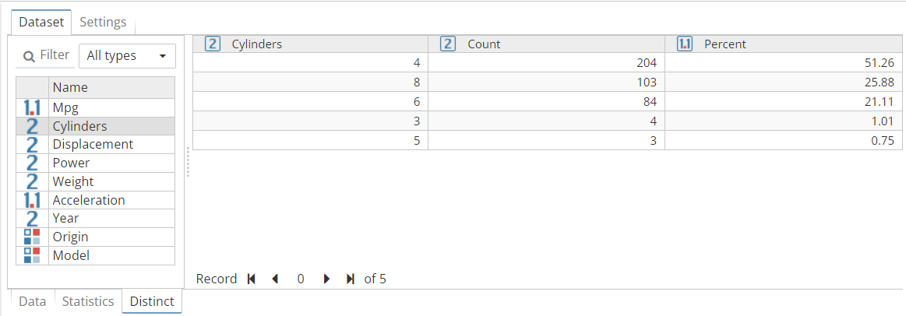The image size is (906, 316).
Task: Open the Statistics tab
Action: 88,301
